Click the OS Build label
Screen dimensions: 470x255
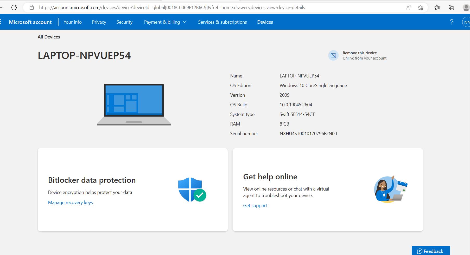(239, 105)
